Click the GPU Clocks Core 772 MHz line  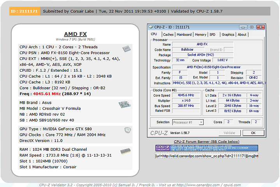point(63,135)
